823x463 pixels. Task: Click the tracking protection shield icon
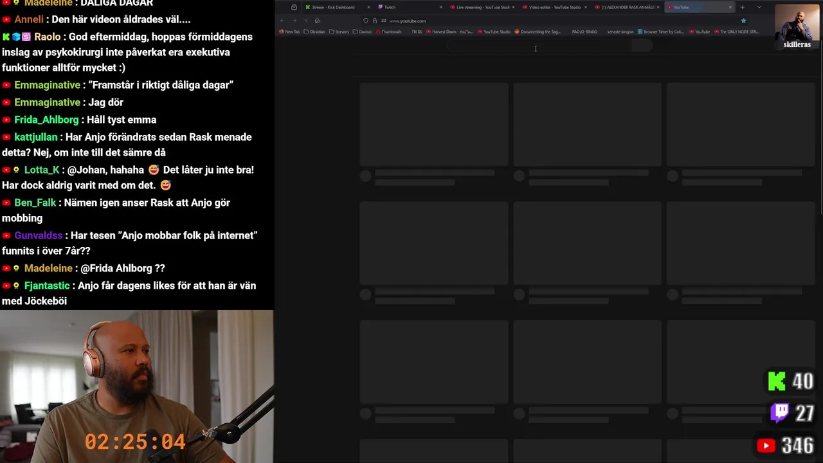pos(366,21)
